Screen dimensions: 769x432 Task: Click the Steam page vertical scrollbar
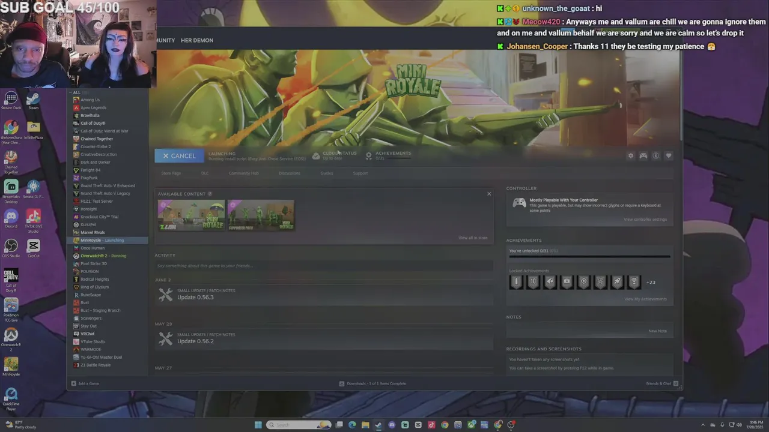click(x=681, y=96)
